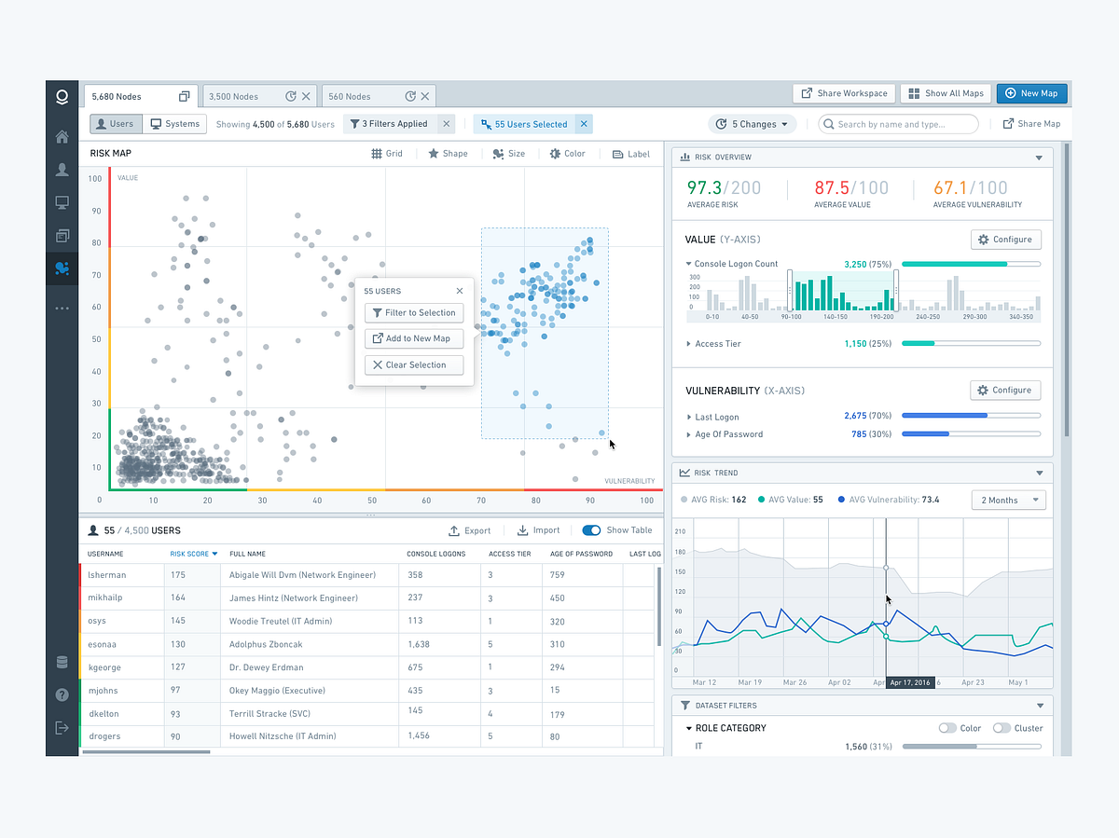Screen dimensions: 1119x838
Task: Sort by Risk Score column header
Action: (x=193, y=554)
